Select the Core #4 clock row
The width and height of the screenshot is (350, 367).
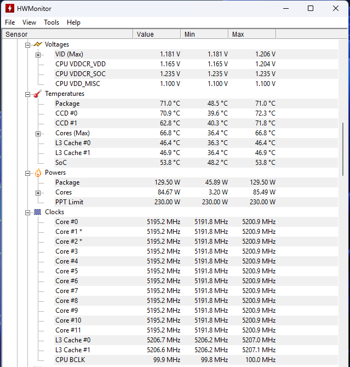pos(196,261)
